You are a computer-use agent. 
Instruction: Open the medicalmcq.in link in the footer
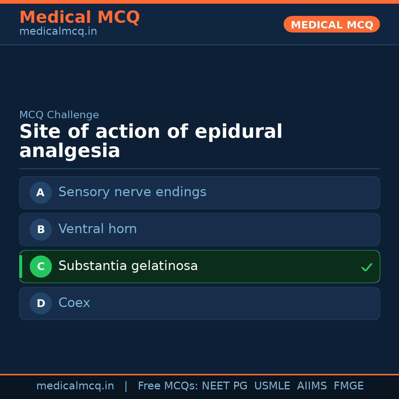(x=75, y=386)
